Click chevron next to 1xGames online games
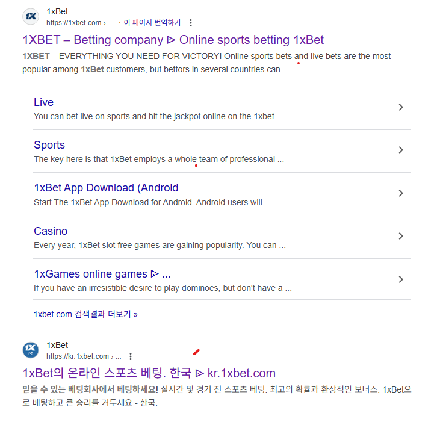 tap(401, 279)
